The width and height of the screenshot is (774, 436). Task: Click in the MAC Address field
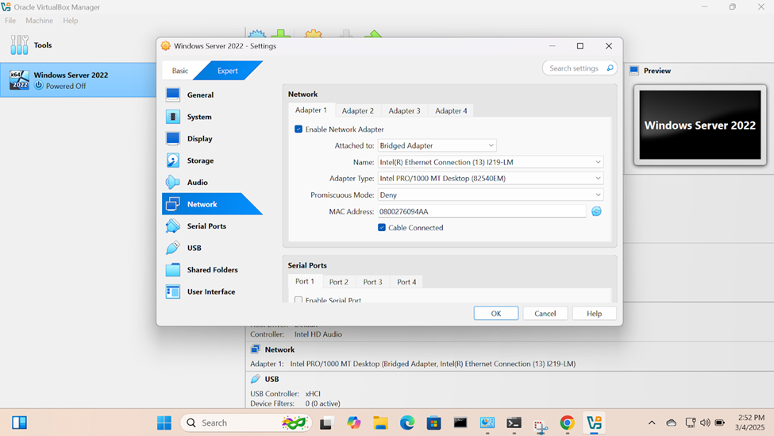point(482,211)
